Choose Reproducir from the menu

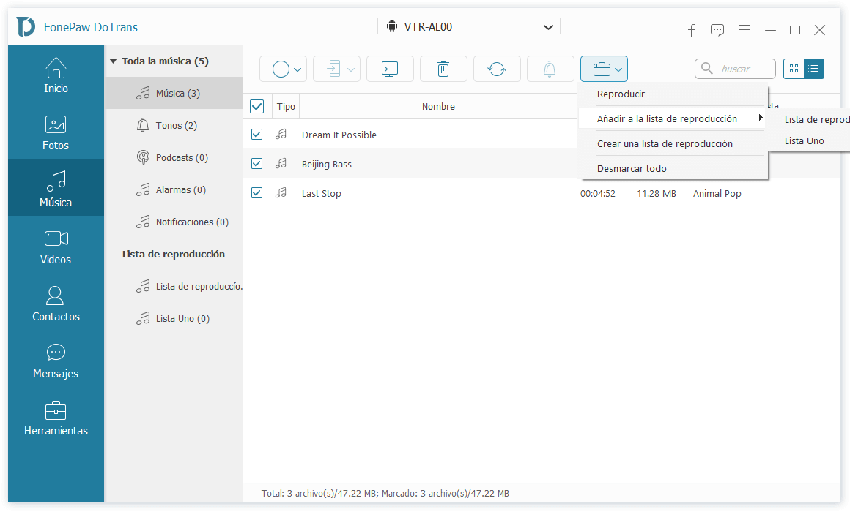[x=621, y=94]
